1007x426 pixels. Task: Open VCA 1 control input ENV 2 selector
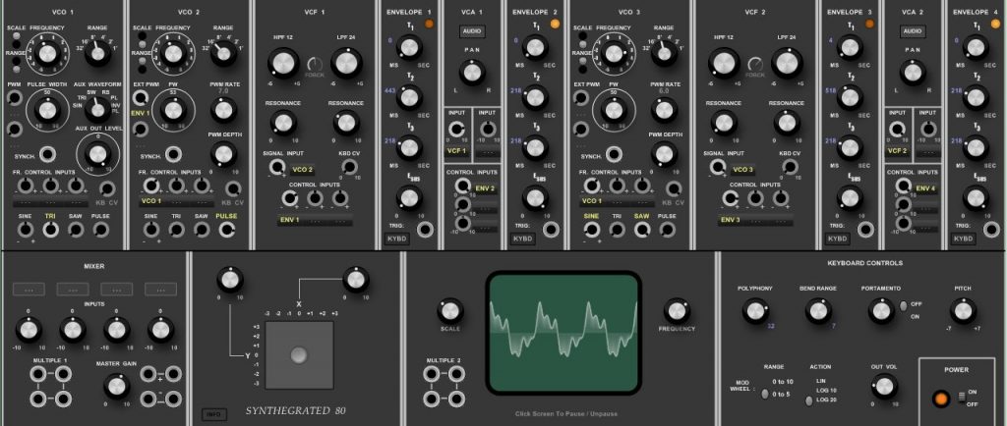[x=485, y=188]
